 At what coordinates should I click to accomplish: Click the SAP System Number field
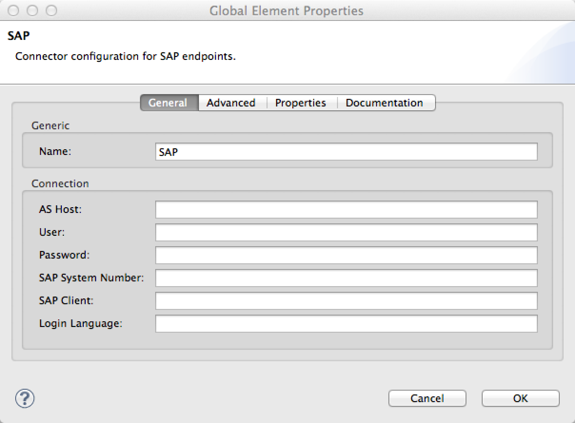345,278
